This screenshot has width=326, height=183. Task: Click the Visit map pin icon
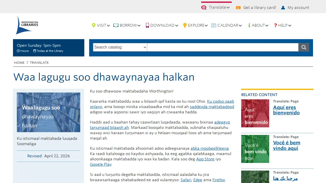pos(94,25)
